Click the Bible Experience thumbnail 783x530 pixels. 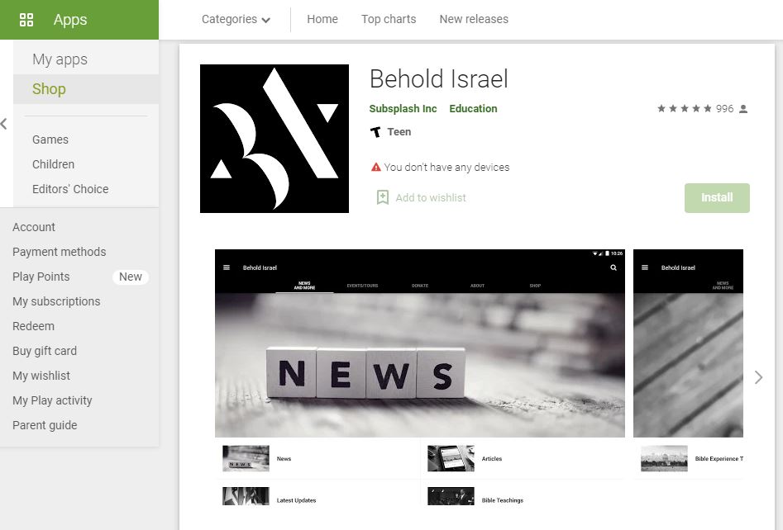[664, 458]
